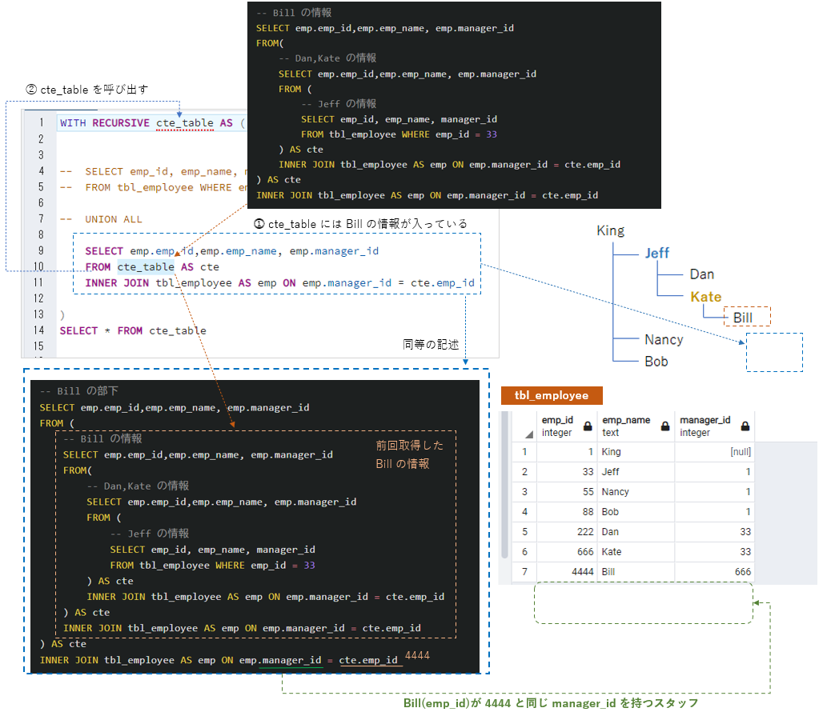Click the lock icon on the manager_id column
Viewport: 831px width, 716px height.
(x=744, y=426)
